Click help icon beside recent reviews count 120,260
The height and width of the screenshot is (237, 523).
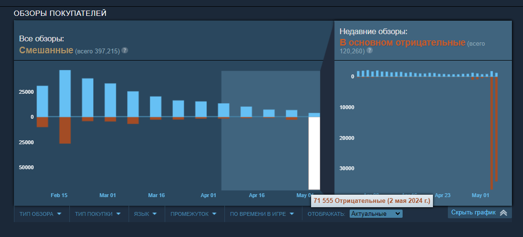(x=369, y=50)
